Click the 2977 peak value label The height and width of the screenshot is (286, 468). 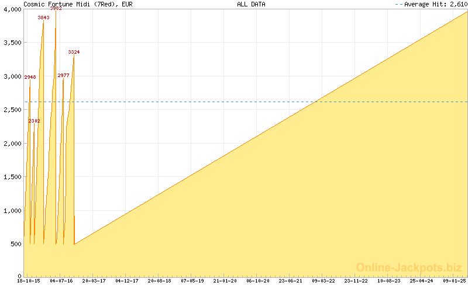[63, 75]
